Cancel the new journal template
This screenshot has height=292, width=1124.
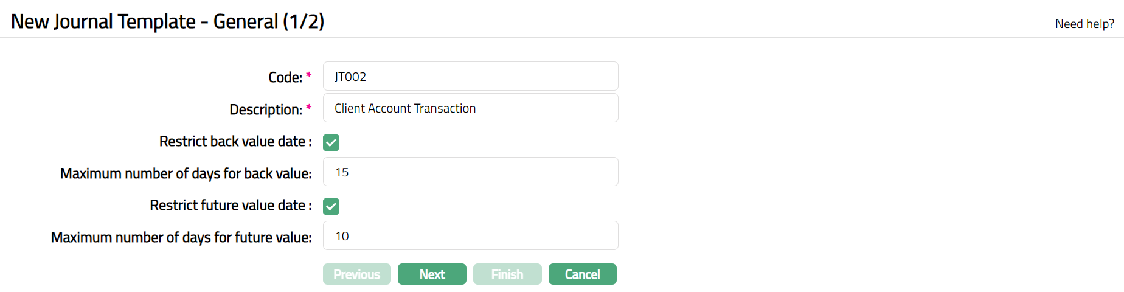[582, 274]
